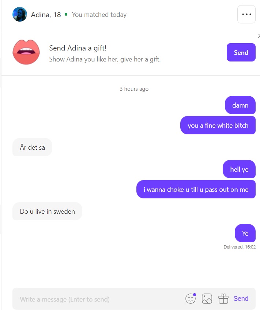Image resolution: width=260 pixels, height=310 pixels.
Task: Attach a photo with the image icon
Action: coord(207,299)
